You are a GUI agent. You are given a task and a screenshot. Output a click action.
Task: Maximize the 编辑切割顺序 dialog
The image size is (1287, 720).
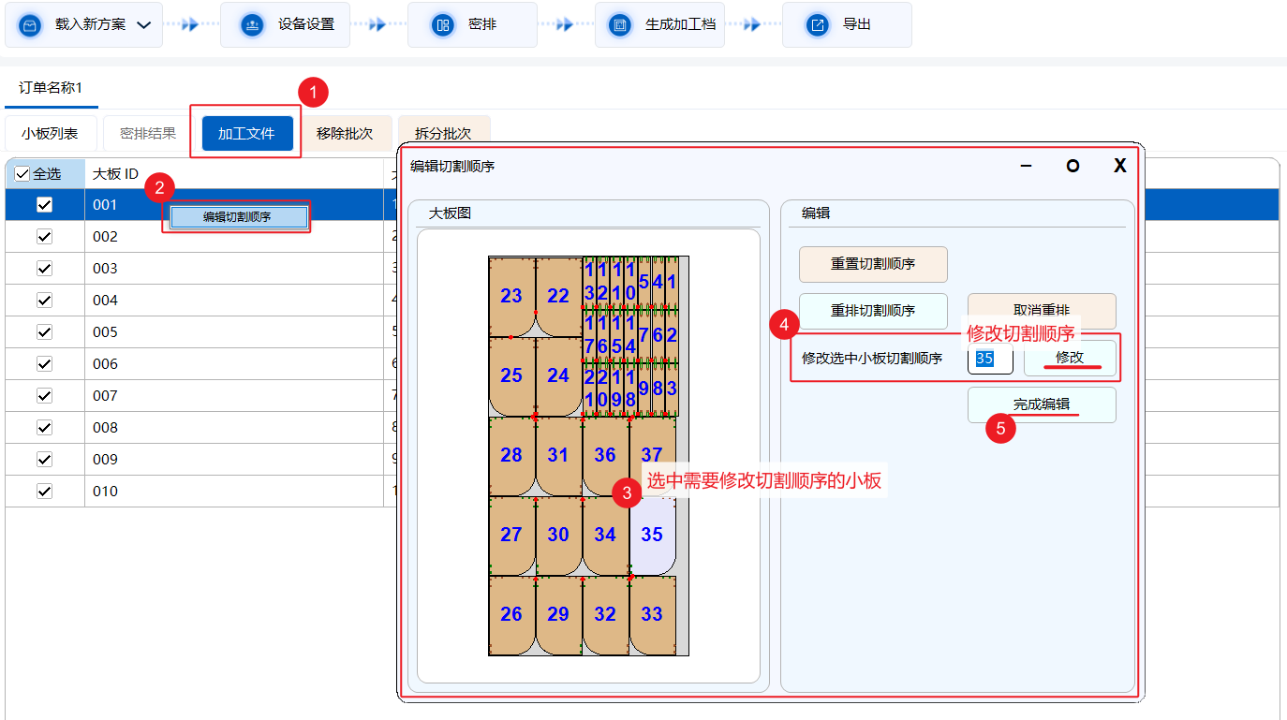click(1072, 166)
